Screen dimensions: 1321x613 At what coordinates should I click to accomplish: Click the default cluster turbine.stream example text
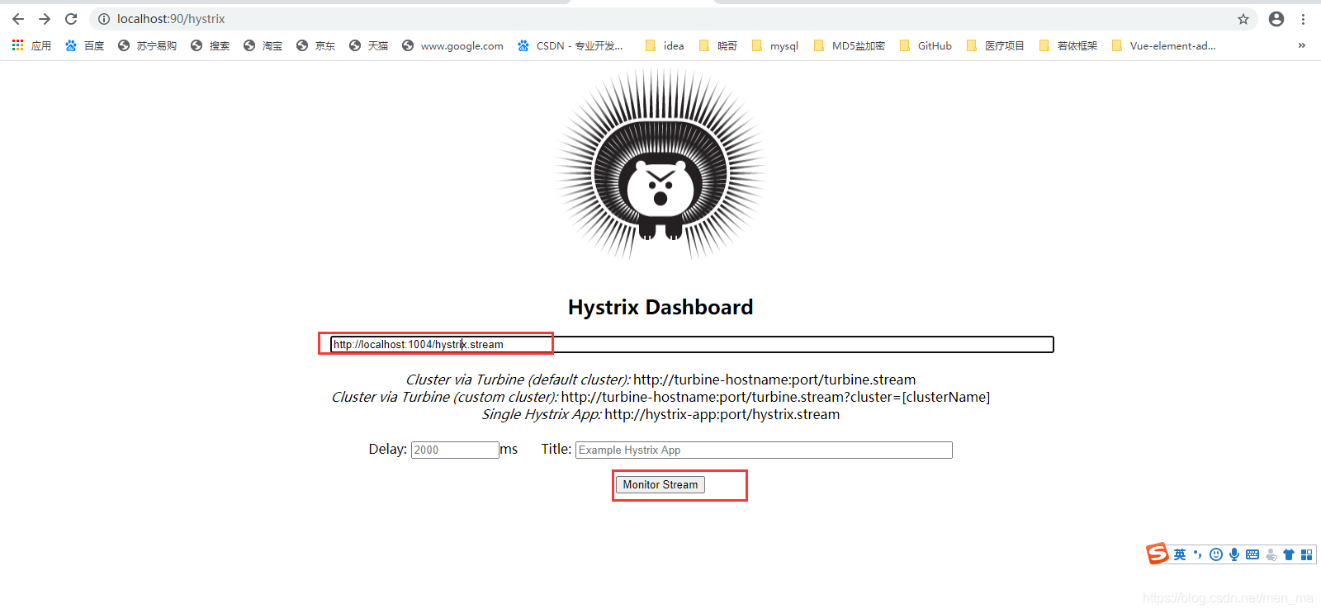[x=774, y=380]
